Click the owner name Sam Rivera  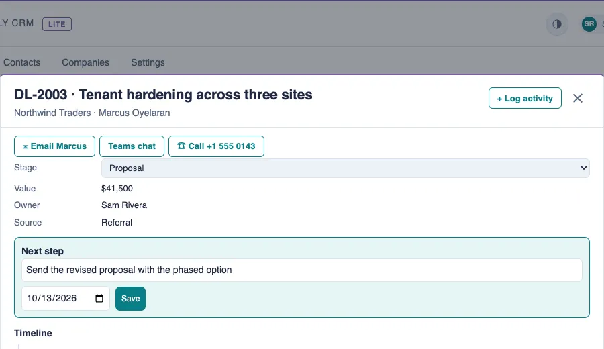[124, 205]
